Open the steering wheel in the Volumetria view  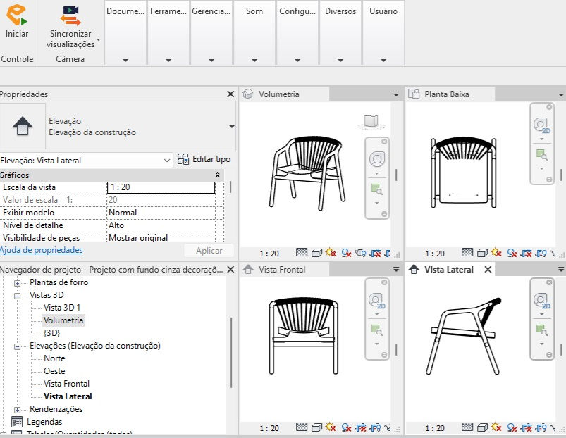click(x=377, y=159)
